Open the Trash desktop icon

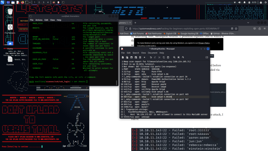pos(10,13)
